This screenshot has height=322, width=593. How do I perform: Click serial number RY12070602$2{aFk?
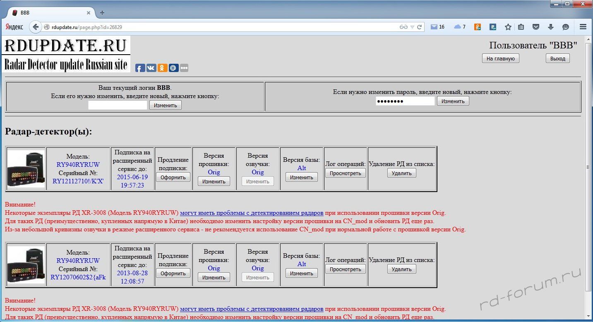(78, 277)
